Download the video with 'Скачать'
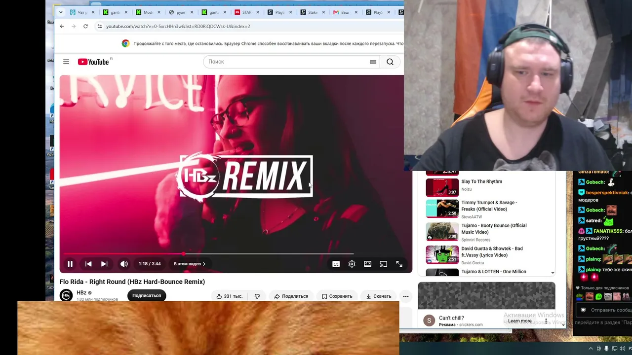Viewport: 632px width, 355px height. 379,296
